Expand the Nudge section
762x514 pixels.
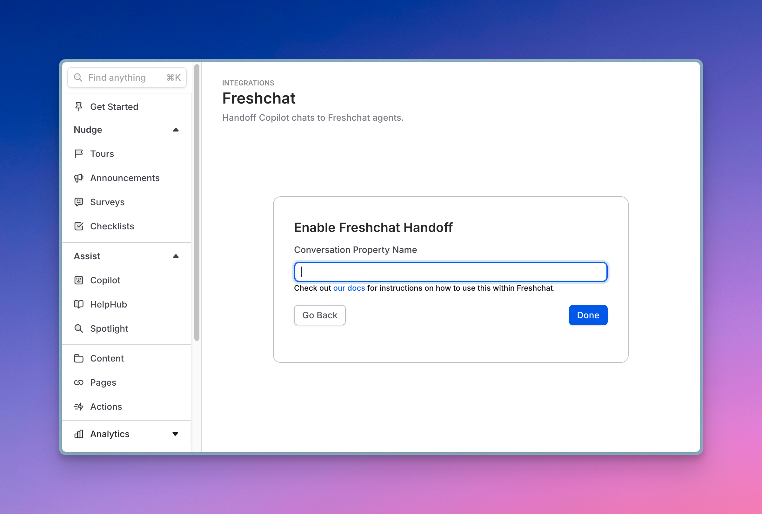pyautogui.click(x=178, y=130)
